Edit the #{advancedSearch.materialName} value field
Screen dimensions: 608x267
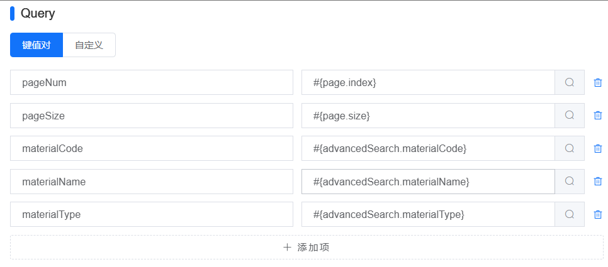pyautogui.click(x=428, y=181)
